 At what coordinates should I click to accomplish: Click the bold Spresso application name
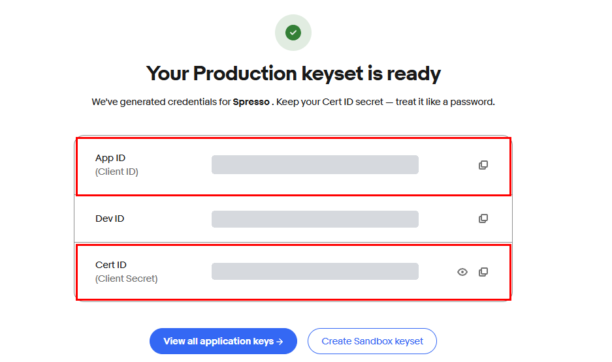pyautogui.click(x=251, y=102)
